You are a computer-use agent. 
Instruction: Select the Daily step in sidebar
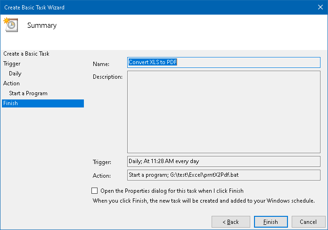15,74
